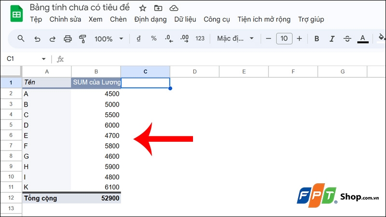Select cell with value 5800
Image resolution: width=386 pixels, height=217 pixels.
click(96, 146)
